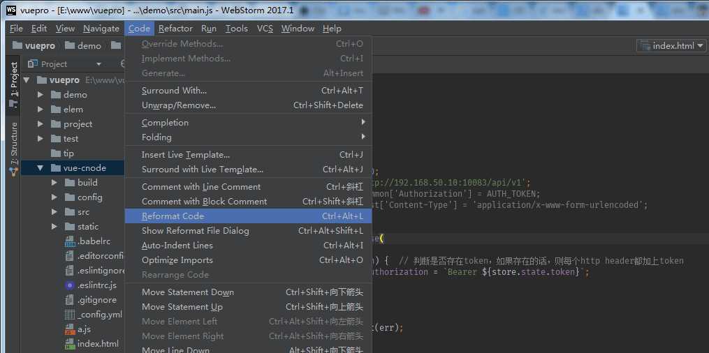The height and width of the screenshot is (353, 709).
Task: Toggle the 1: Project tool window tab
Action: click(x=13, y=84)
